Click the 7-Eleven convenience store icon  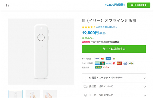(103, 63)
